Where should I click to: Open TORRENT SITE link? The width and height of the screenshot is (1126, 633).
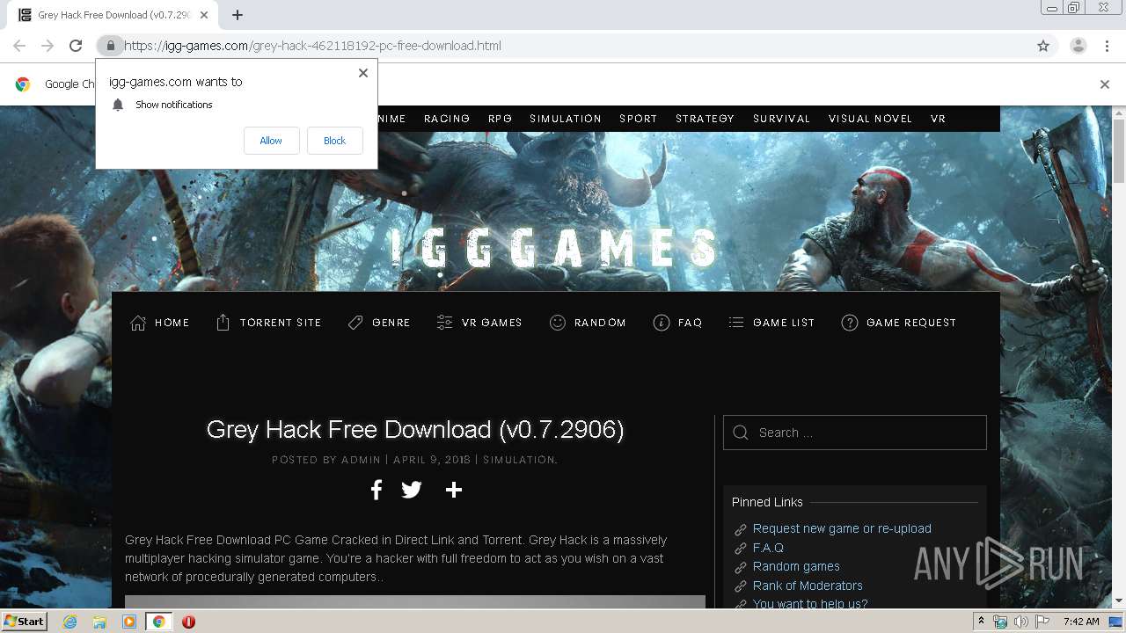click(x=281, y=323)
